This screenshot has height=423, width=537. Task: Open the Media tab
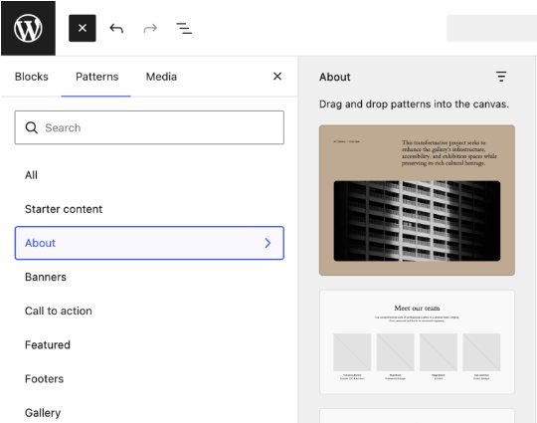point(161,77)
